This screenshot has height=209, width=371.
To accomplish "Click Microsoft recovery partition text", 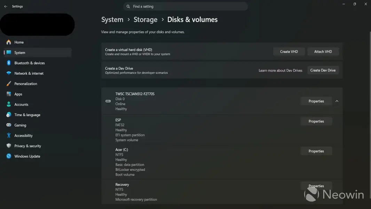I will pyautogui.click(x=136, y=200).
